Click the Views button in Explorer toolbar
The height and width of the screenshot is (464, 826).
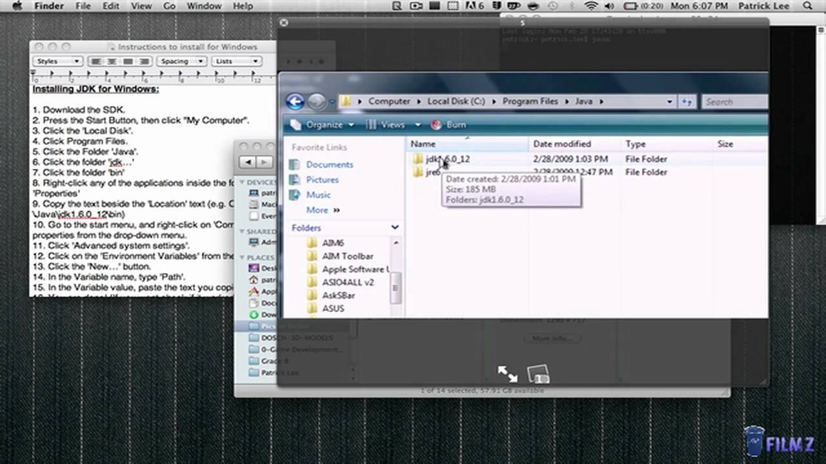(385, 124)
